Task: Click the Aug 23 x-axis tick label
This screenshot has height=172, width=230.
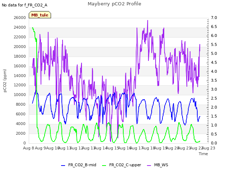Action: (208, 148)
